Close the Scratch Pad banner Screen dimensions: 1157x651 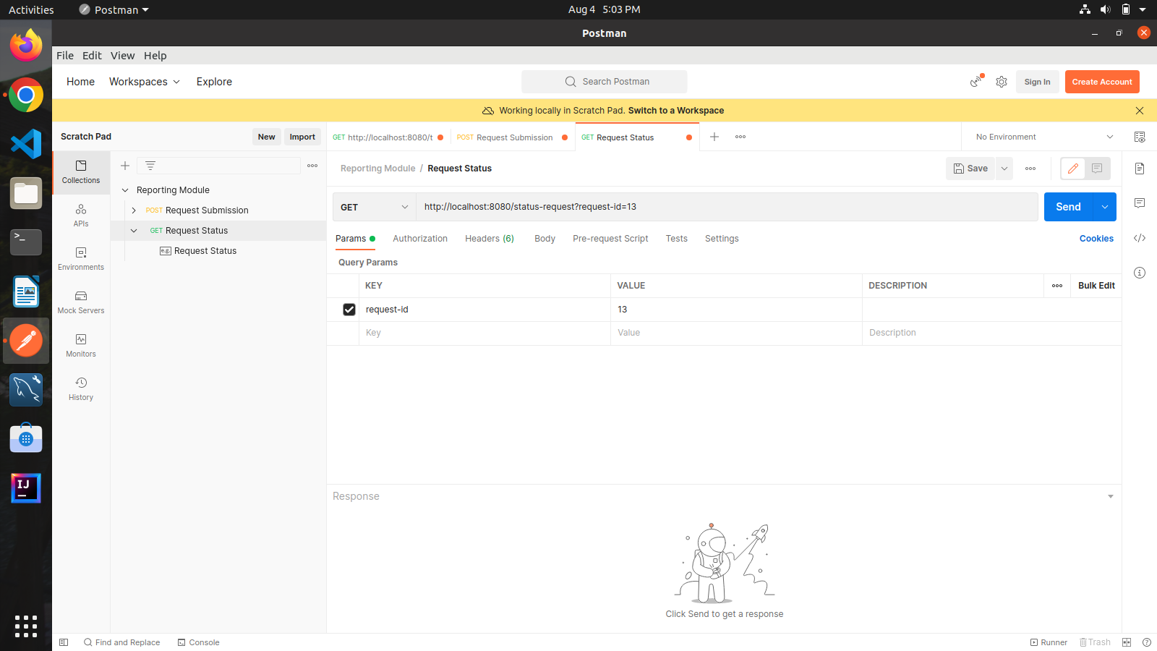(1140, 111)
